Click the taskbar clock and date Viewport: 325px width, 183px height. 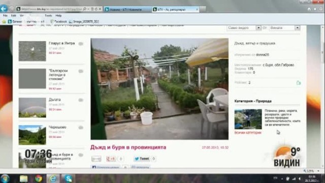tap(312, 178)
